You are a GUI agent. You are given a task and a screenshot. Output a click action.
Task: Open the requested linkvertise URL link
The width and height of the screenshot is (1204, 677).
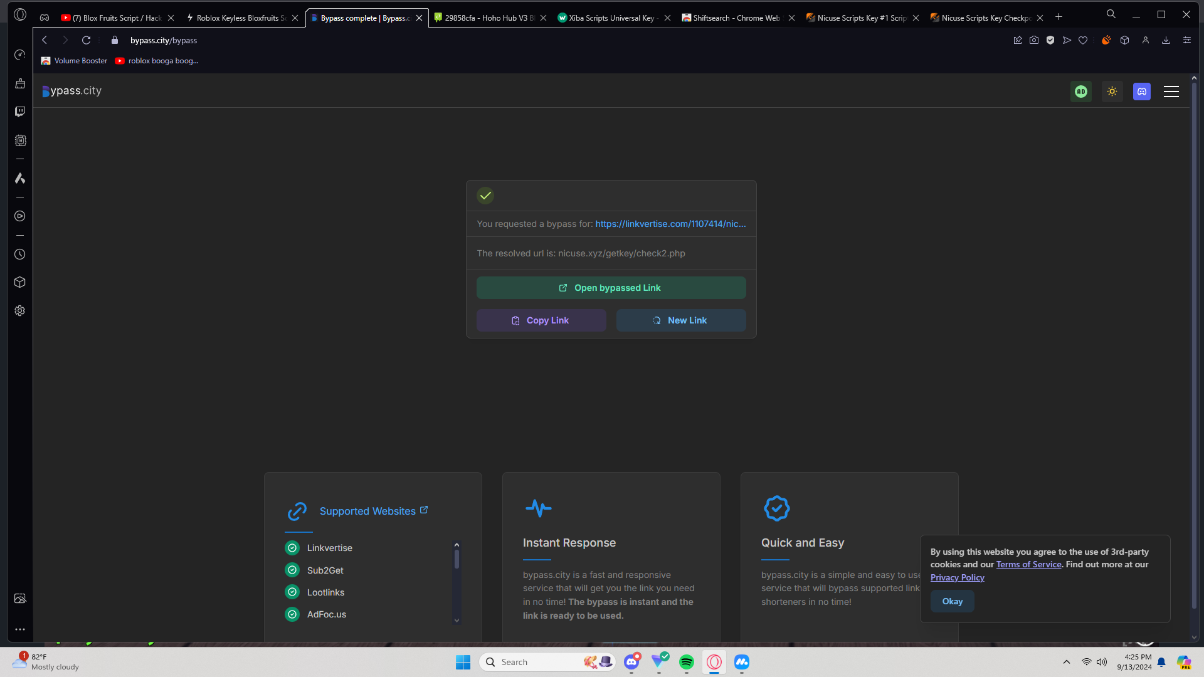tap(670, 224)
